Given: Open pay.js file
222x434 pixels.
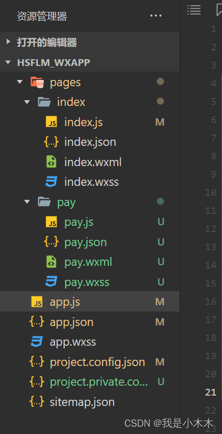Looking at the screenshot, I should coord(79,222).
